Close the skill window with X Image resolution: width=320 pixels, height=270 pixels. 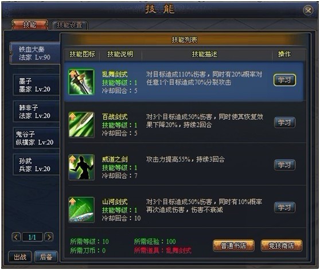[308, 10]
